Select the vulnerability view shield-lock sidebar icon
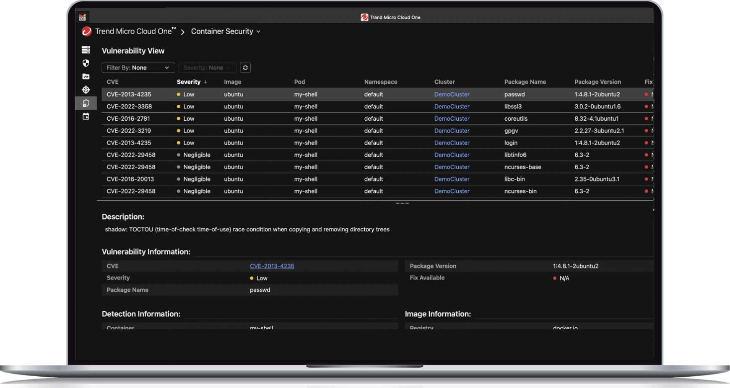This screenshot has height=388, width=730. click(86, 103)
